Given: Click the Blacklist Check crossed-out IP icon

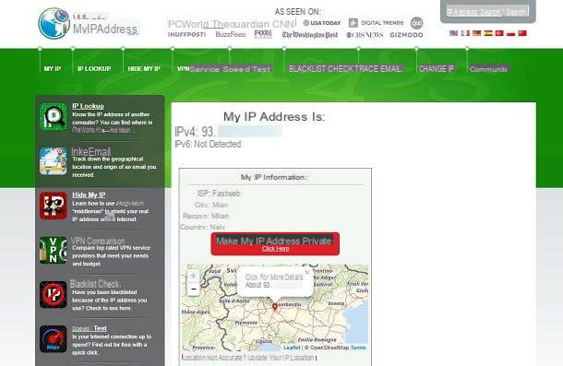Looking at the screenshot, I should pyautogui.click(x=54, y=295).
